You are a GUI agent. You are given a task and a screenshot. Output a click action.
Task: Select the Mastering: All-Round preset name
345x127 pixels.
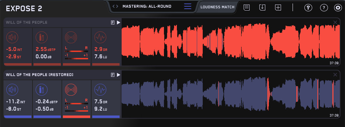147,6
